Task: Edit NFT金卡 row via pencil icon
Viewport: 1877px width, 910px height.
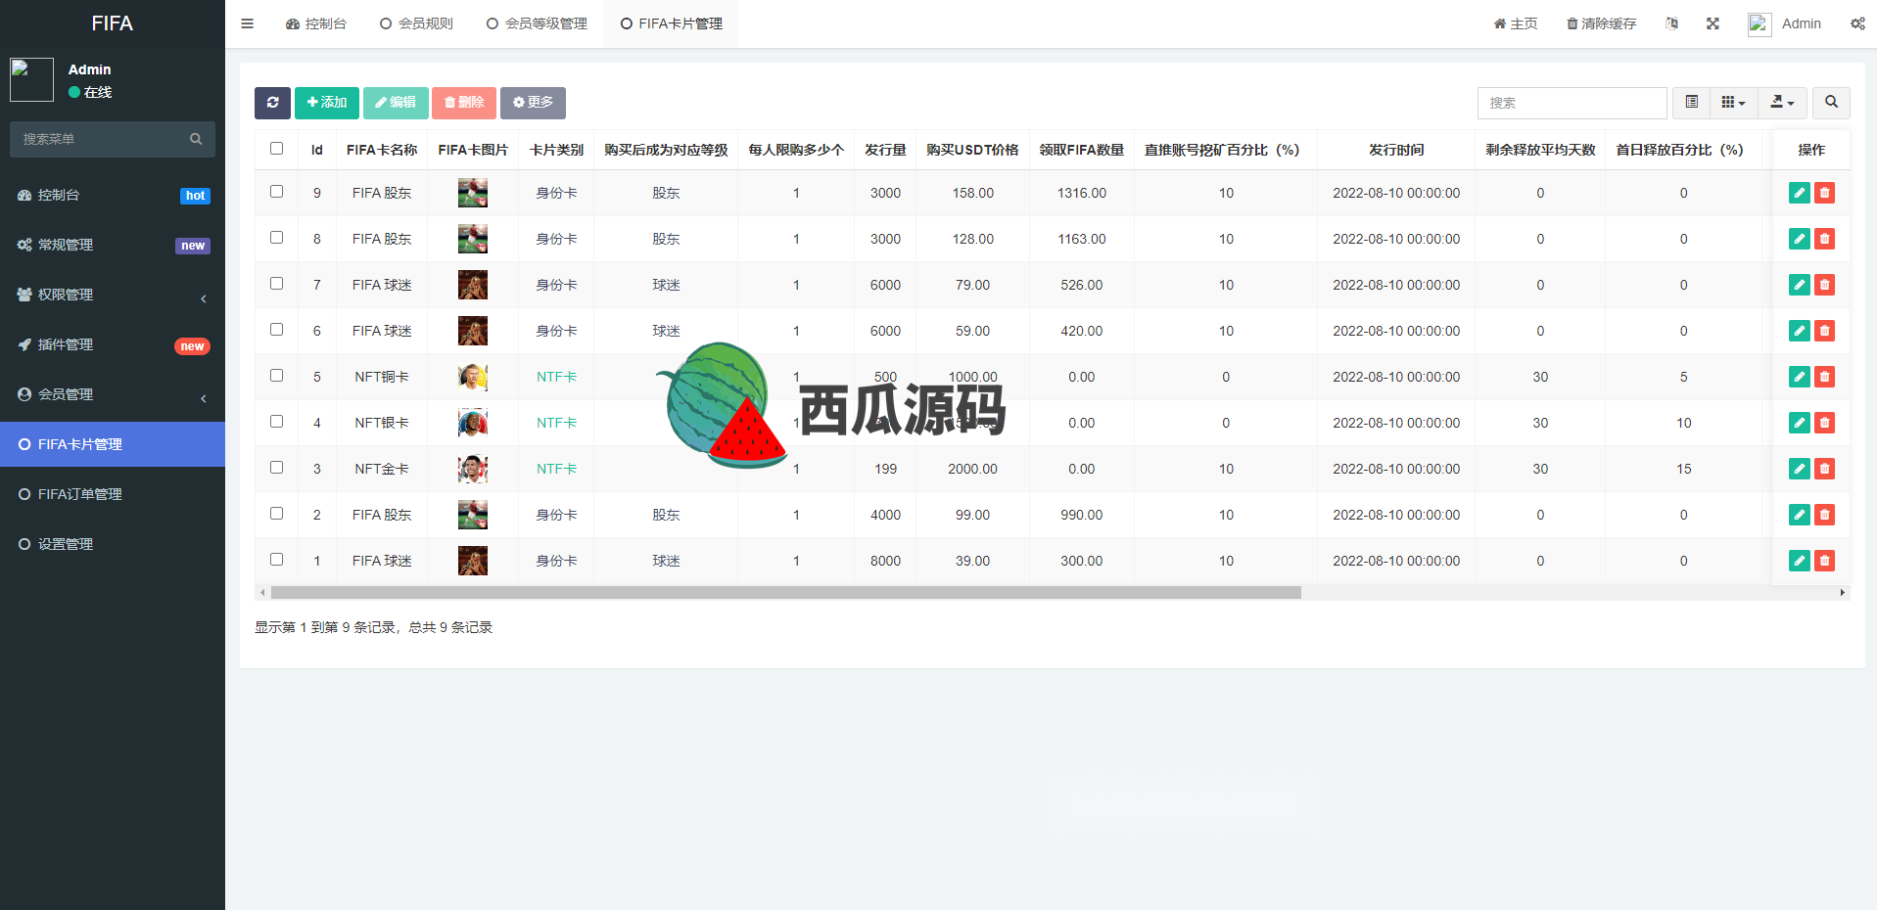Action: click(x=1800, y=469)
